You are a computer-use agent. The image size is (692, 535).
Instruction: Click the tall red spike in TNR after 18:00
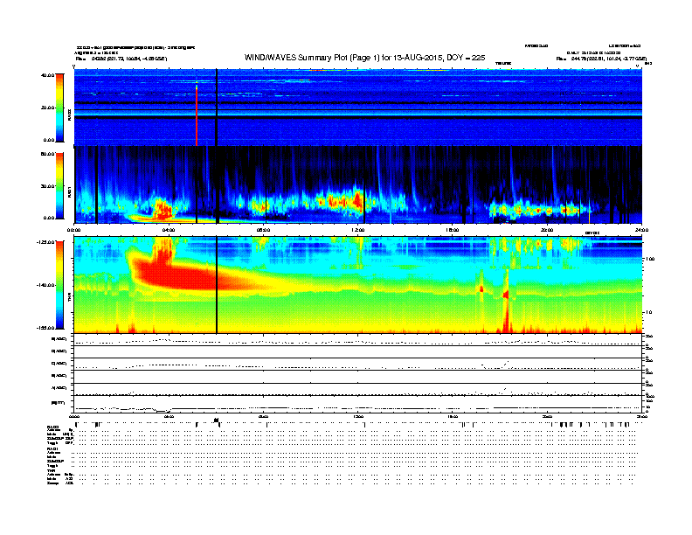(x=506, y=304)
